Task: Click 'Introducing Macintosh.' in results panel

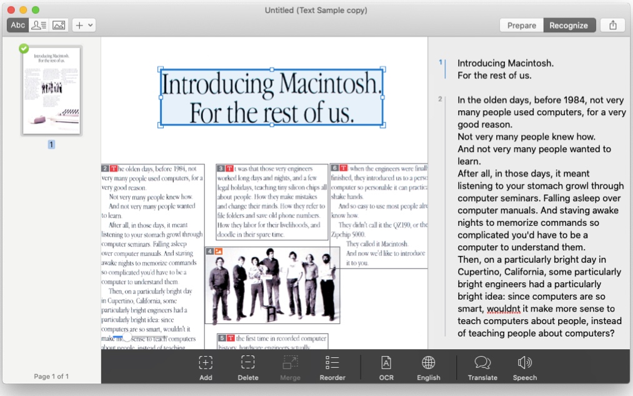Action: (x=506, y=63)
